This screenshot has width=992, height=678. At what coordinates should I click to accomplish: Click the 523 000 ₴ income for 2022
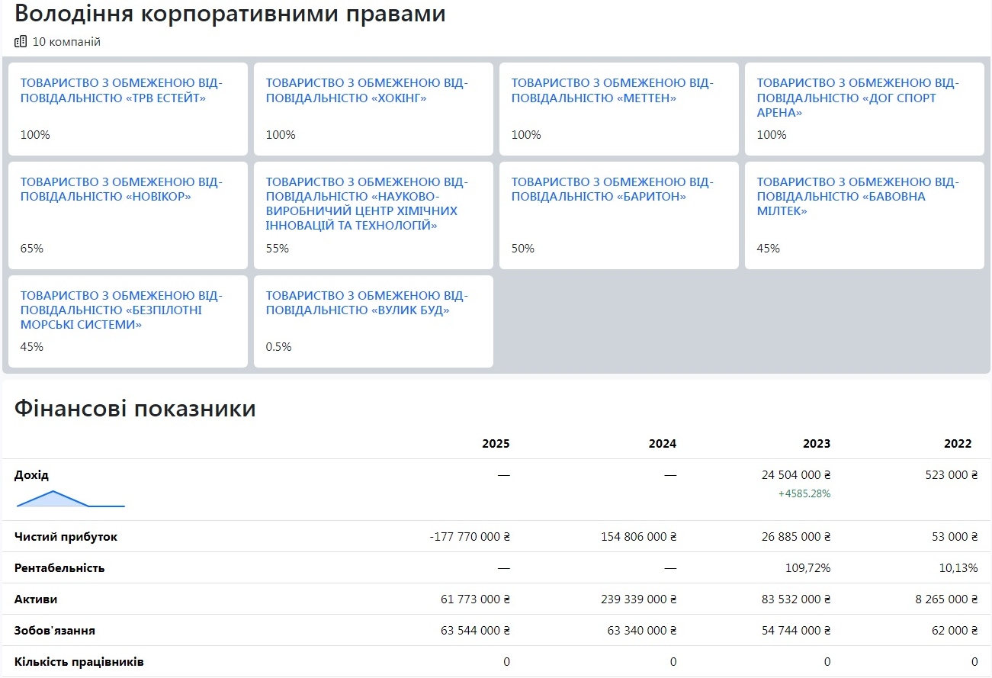[951, 474]
